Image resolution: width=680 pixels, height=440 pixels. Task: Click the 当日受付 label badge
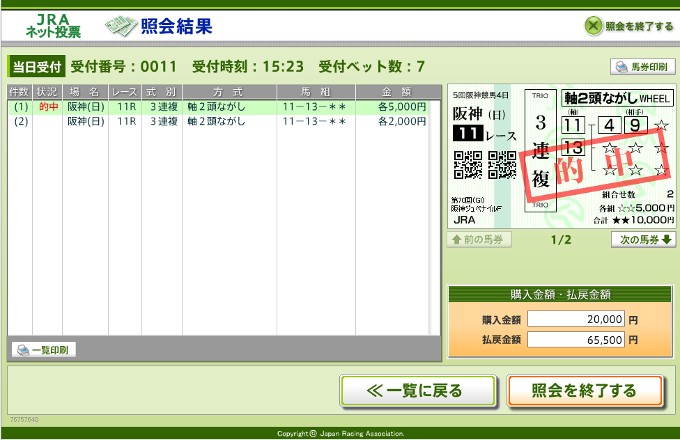(x=36, y=67)
